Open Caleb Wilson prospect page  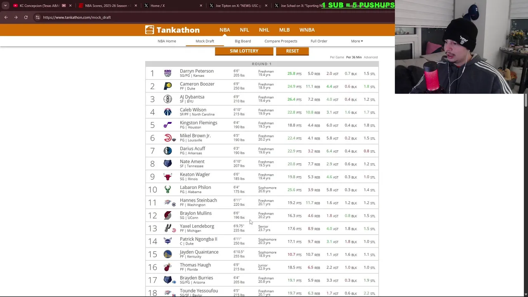[x=193, y=110]
